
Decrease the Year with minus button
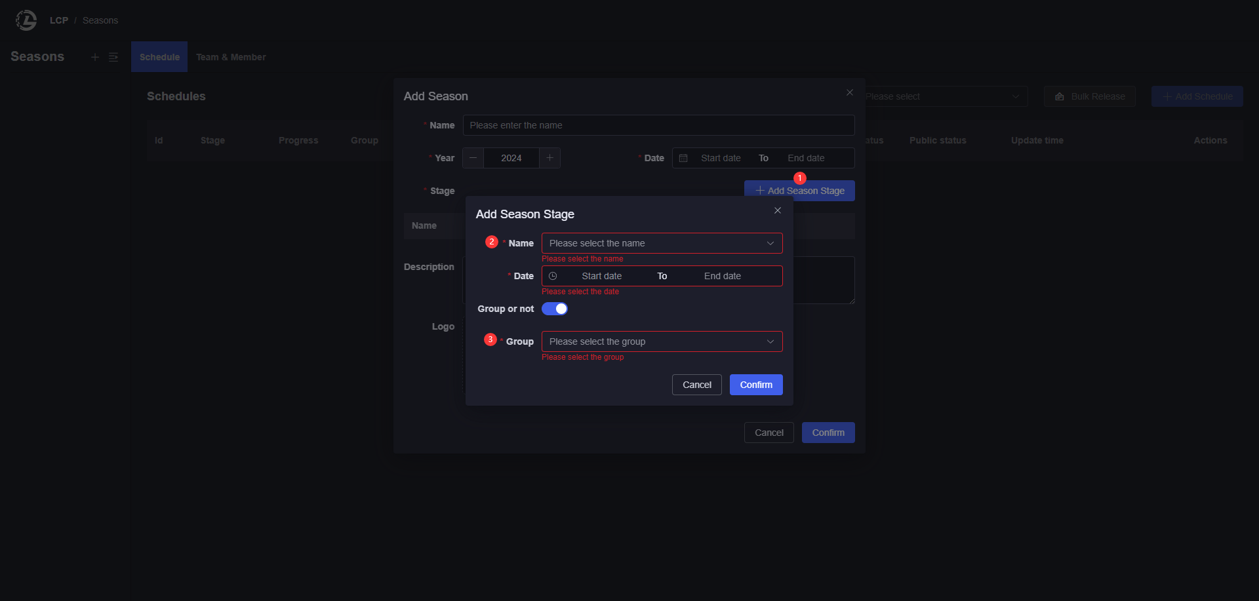473,158
